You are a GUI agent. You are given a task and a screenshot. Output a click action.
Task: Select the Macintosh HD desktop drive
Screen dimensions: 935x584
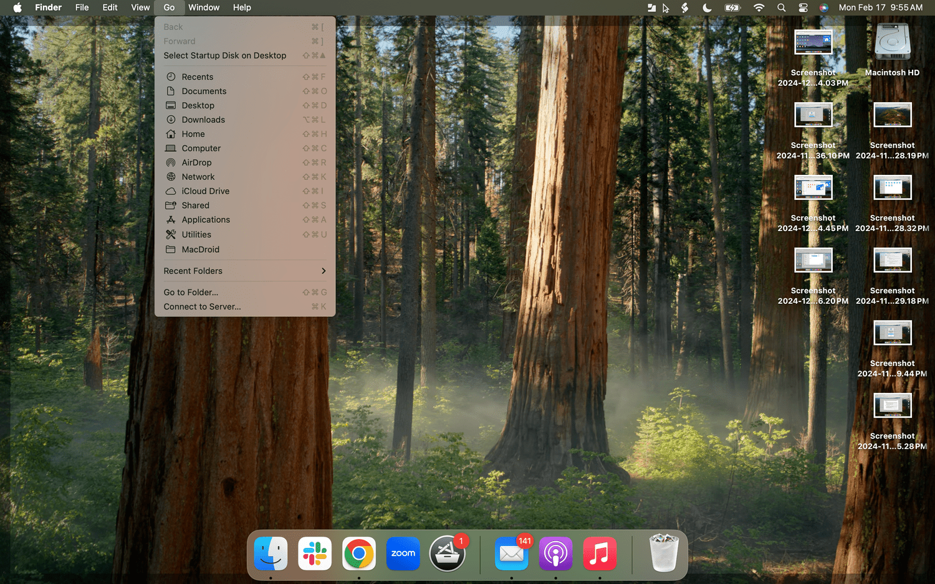(x=892, y=42)
